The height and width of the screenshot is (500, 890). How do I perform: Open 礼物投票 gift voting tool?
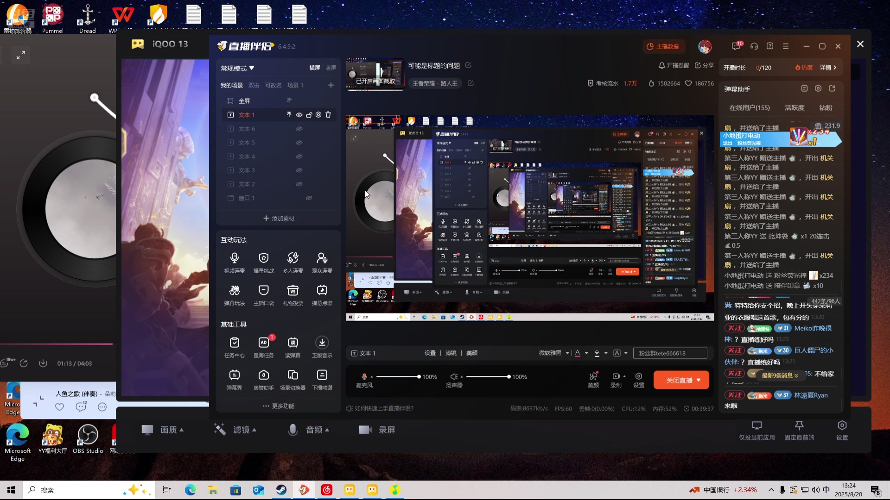pos(293,294)
